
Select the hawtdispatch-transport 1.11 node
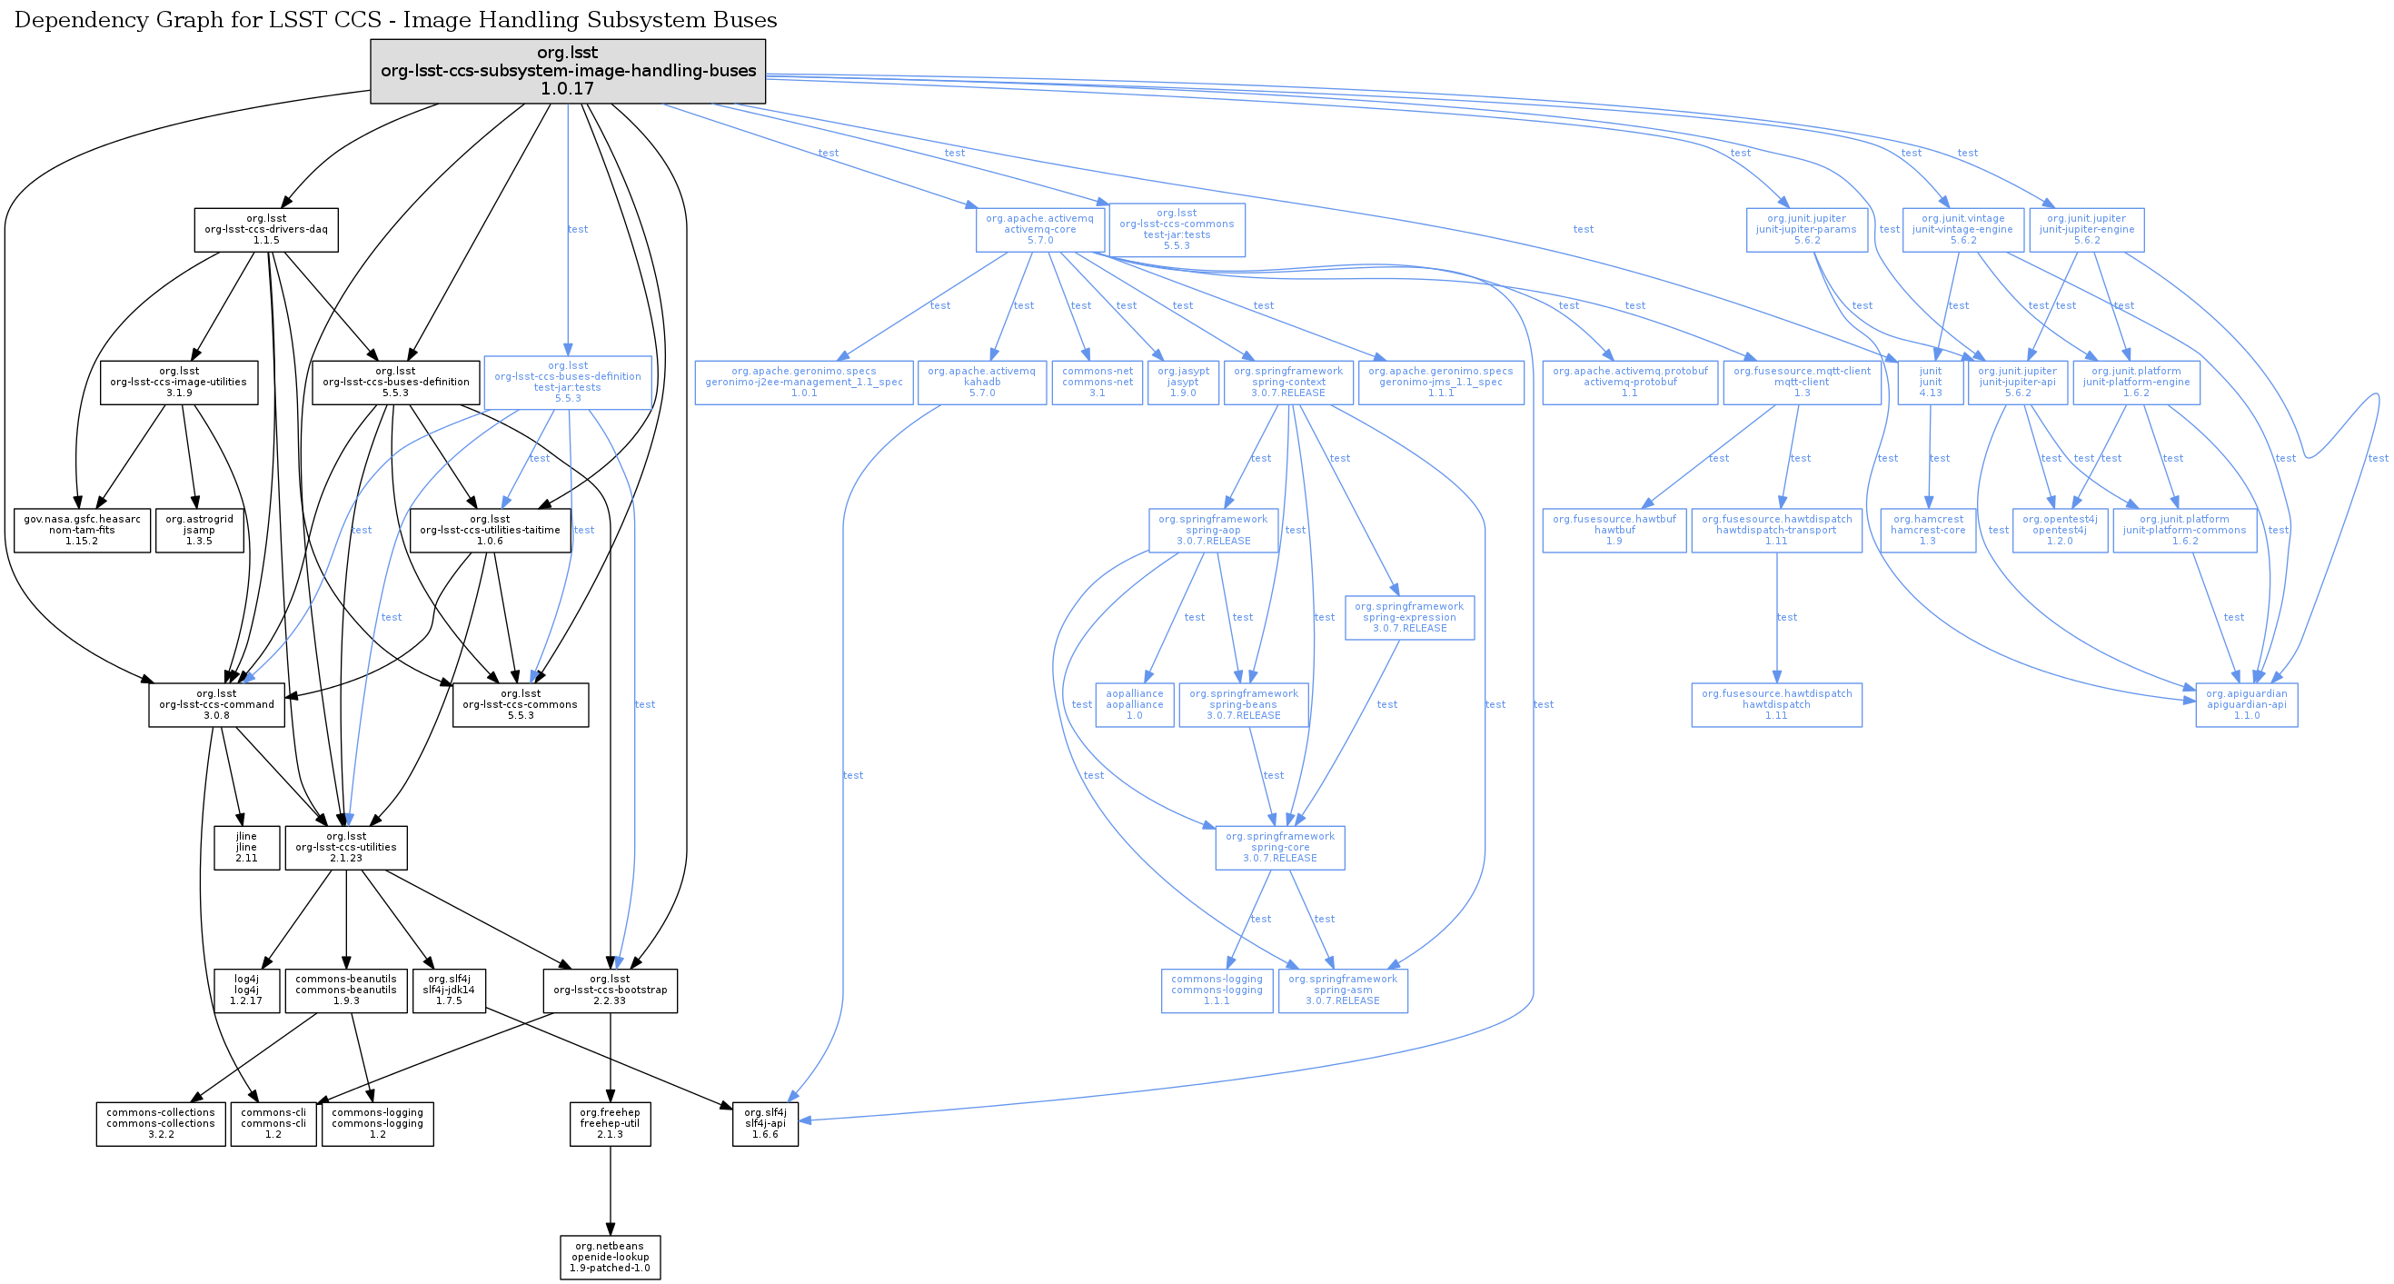point(1776,530)
